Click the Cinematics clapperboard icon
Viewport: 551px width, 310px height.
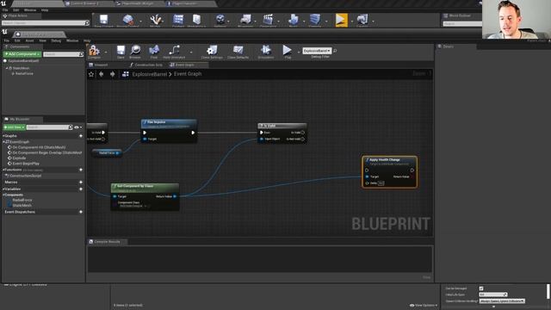[x=268, y=21]
